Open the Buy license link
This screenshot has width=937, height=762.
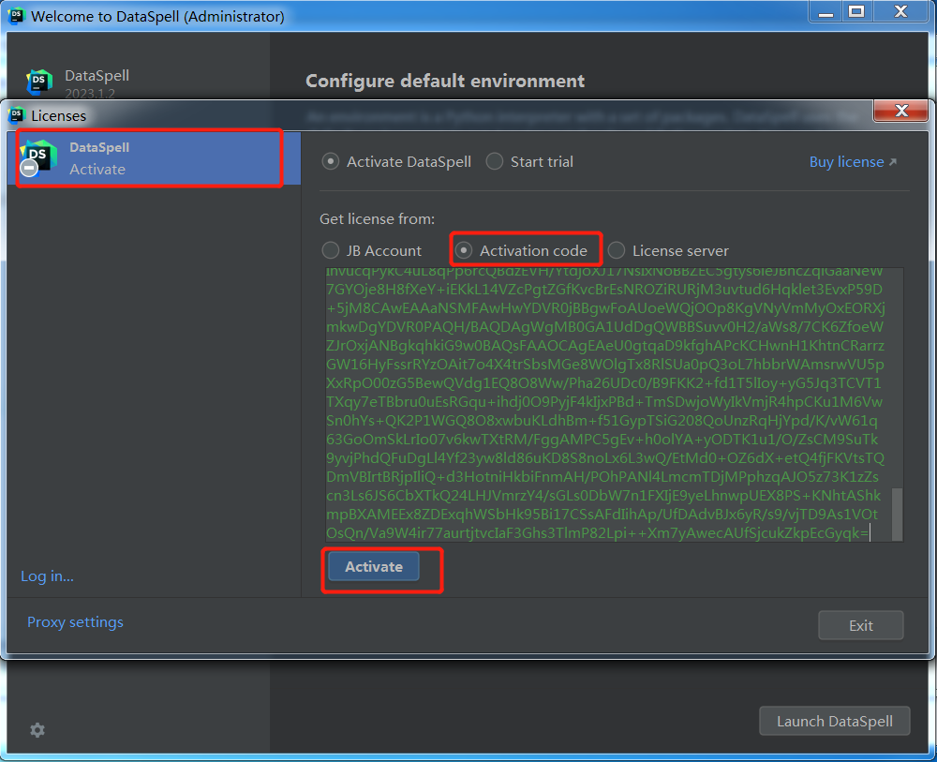(853, 162)
